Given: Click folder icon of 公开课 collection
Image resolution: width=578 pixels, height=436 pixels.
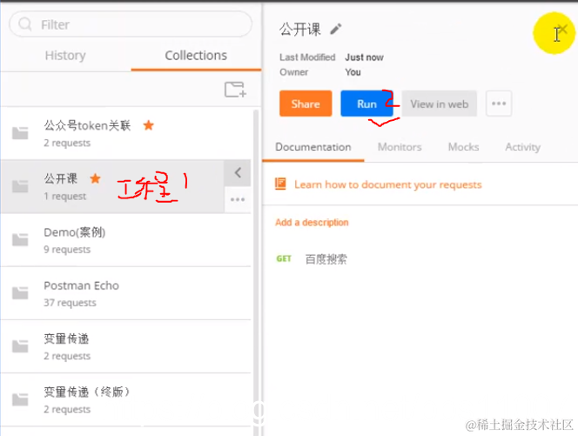Looking at the screenshot, I should (x=20, y=186).
